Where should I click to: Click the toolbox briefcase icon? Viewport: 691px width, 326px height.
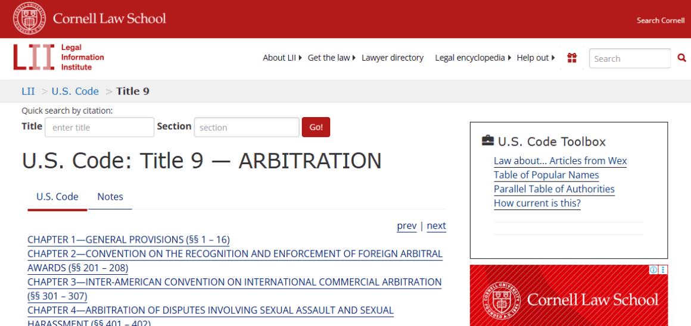pos(488,141)
